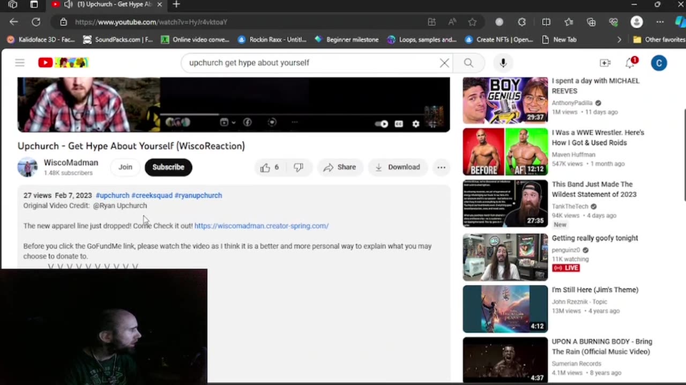
Task: Click the address bar URL
Action: pos(151,22)
